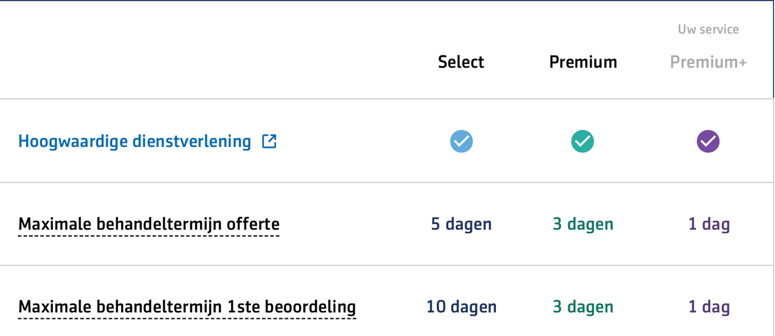
Task: Click the divider line below the column headers
Action: [x=387, y=99]
